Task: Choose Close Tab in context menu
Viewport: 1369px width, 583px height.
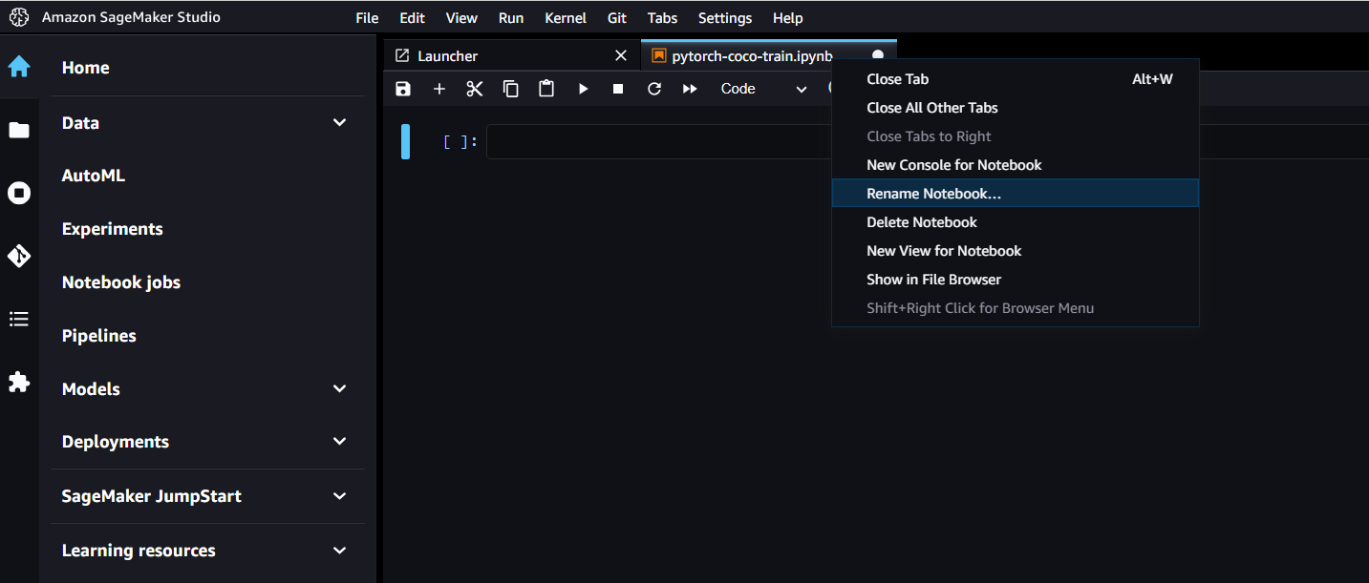Action: point(1016,79)
